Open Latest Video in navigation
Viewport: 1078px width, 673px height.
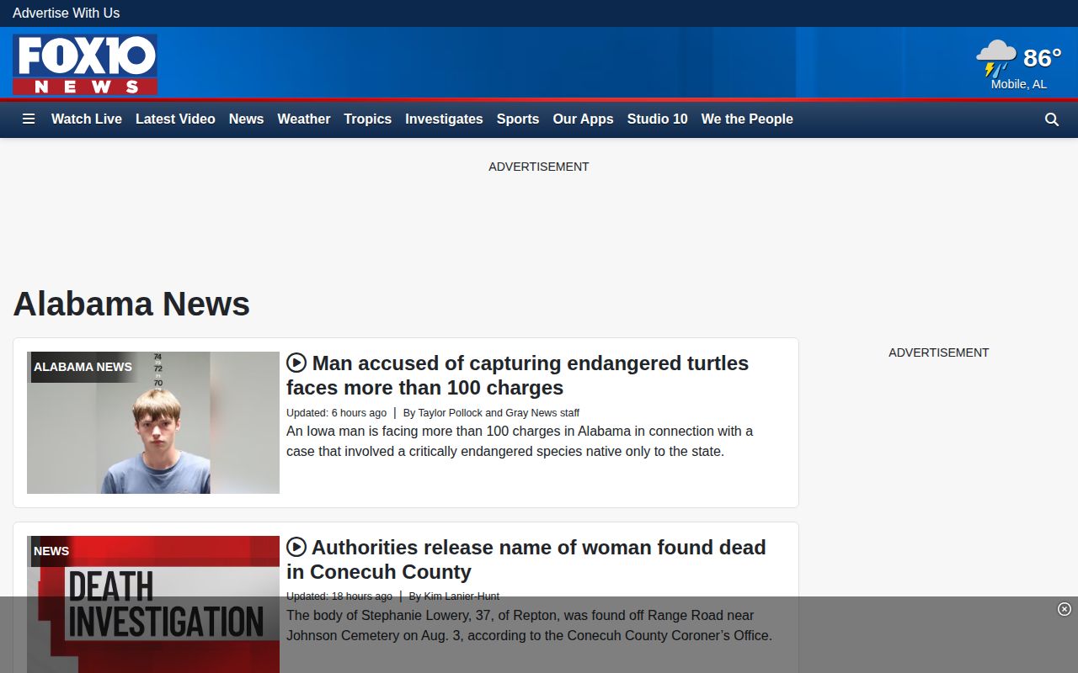pyautogui.click(x=175, y=119)
